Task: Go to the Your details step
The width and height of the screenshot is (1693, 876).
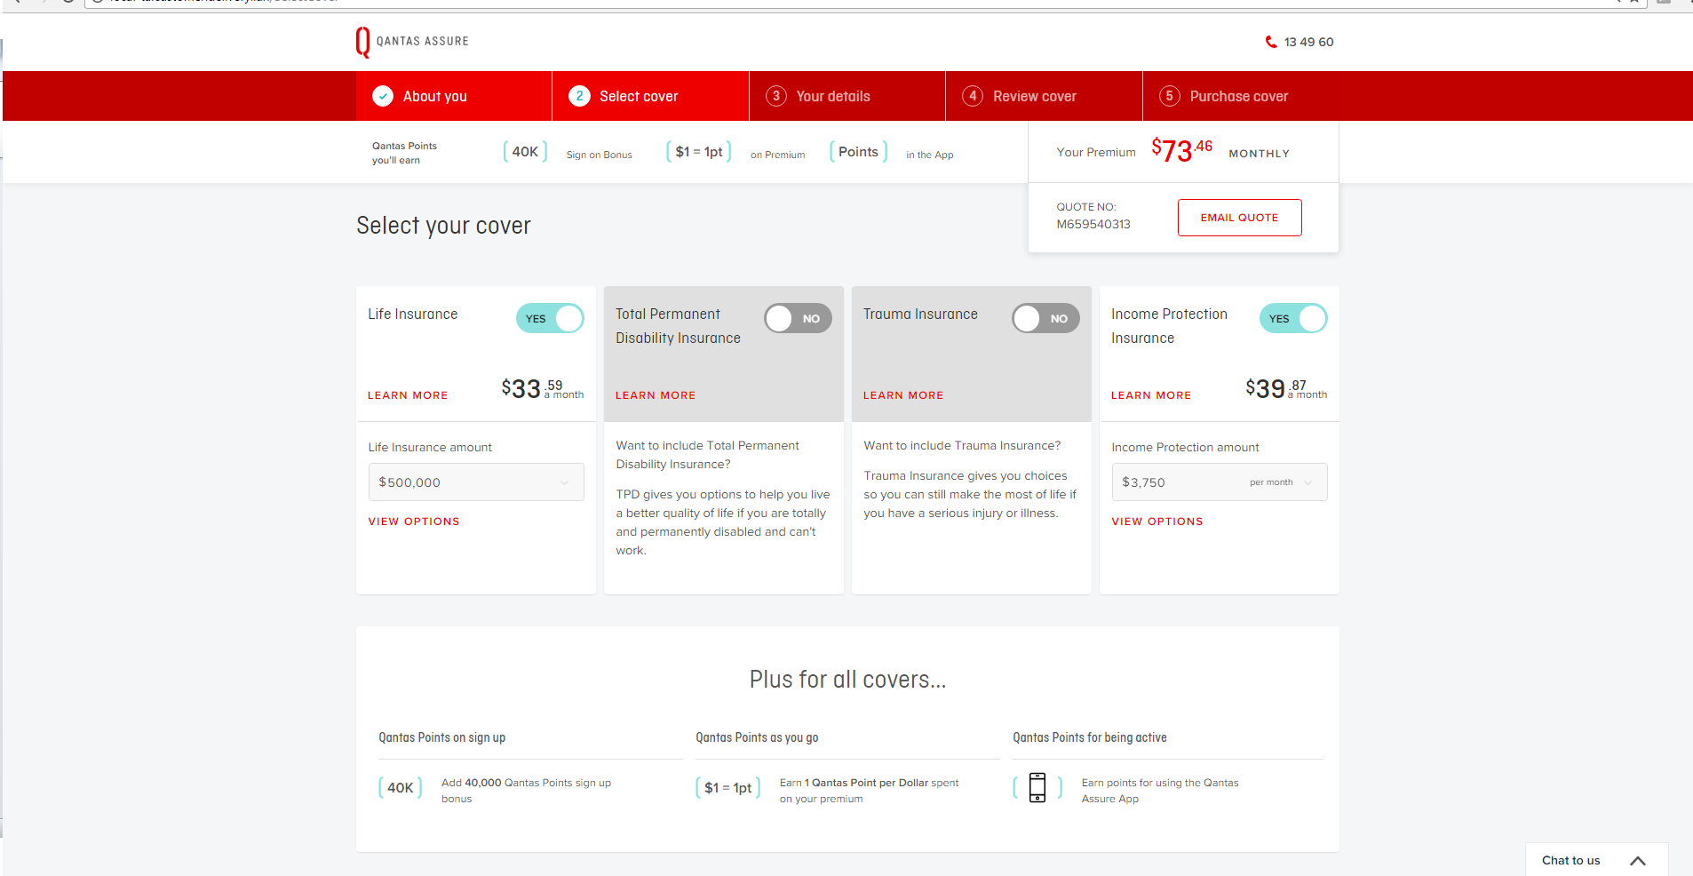Action: coord(847,96)
